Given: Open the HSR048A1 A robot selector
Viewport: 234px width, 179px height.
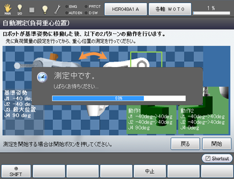Looking at the screenshot, I should click(x=126, y=9).
